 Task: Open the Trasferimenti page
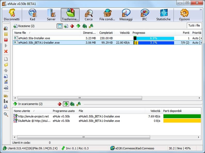pyautogui.click(x=70, y=15)
